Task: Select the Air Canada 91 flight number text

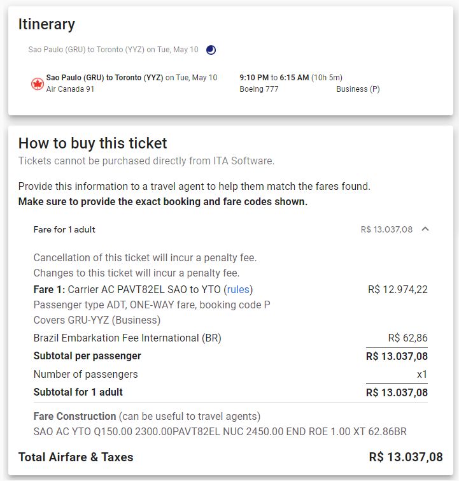Action: point(70,89)
